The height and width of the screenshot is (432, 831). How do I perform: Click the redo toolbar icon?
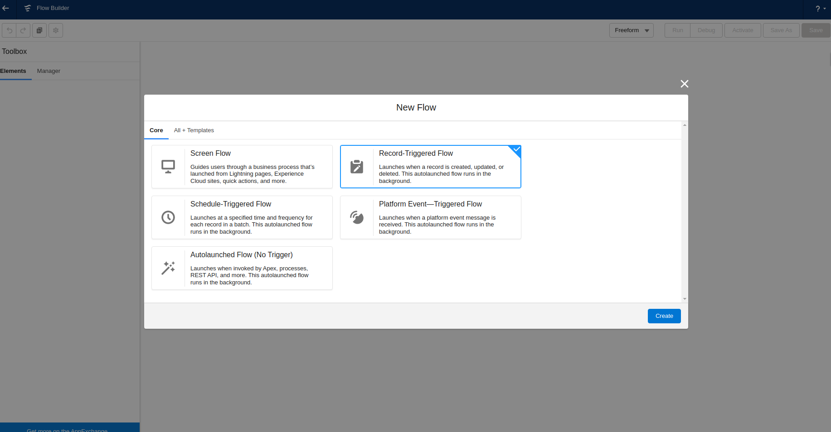point(23,30)
